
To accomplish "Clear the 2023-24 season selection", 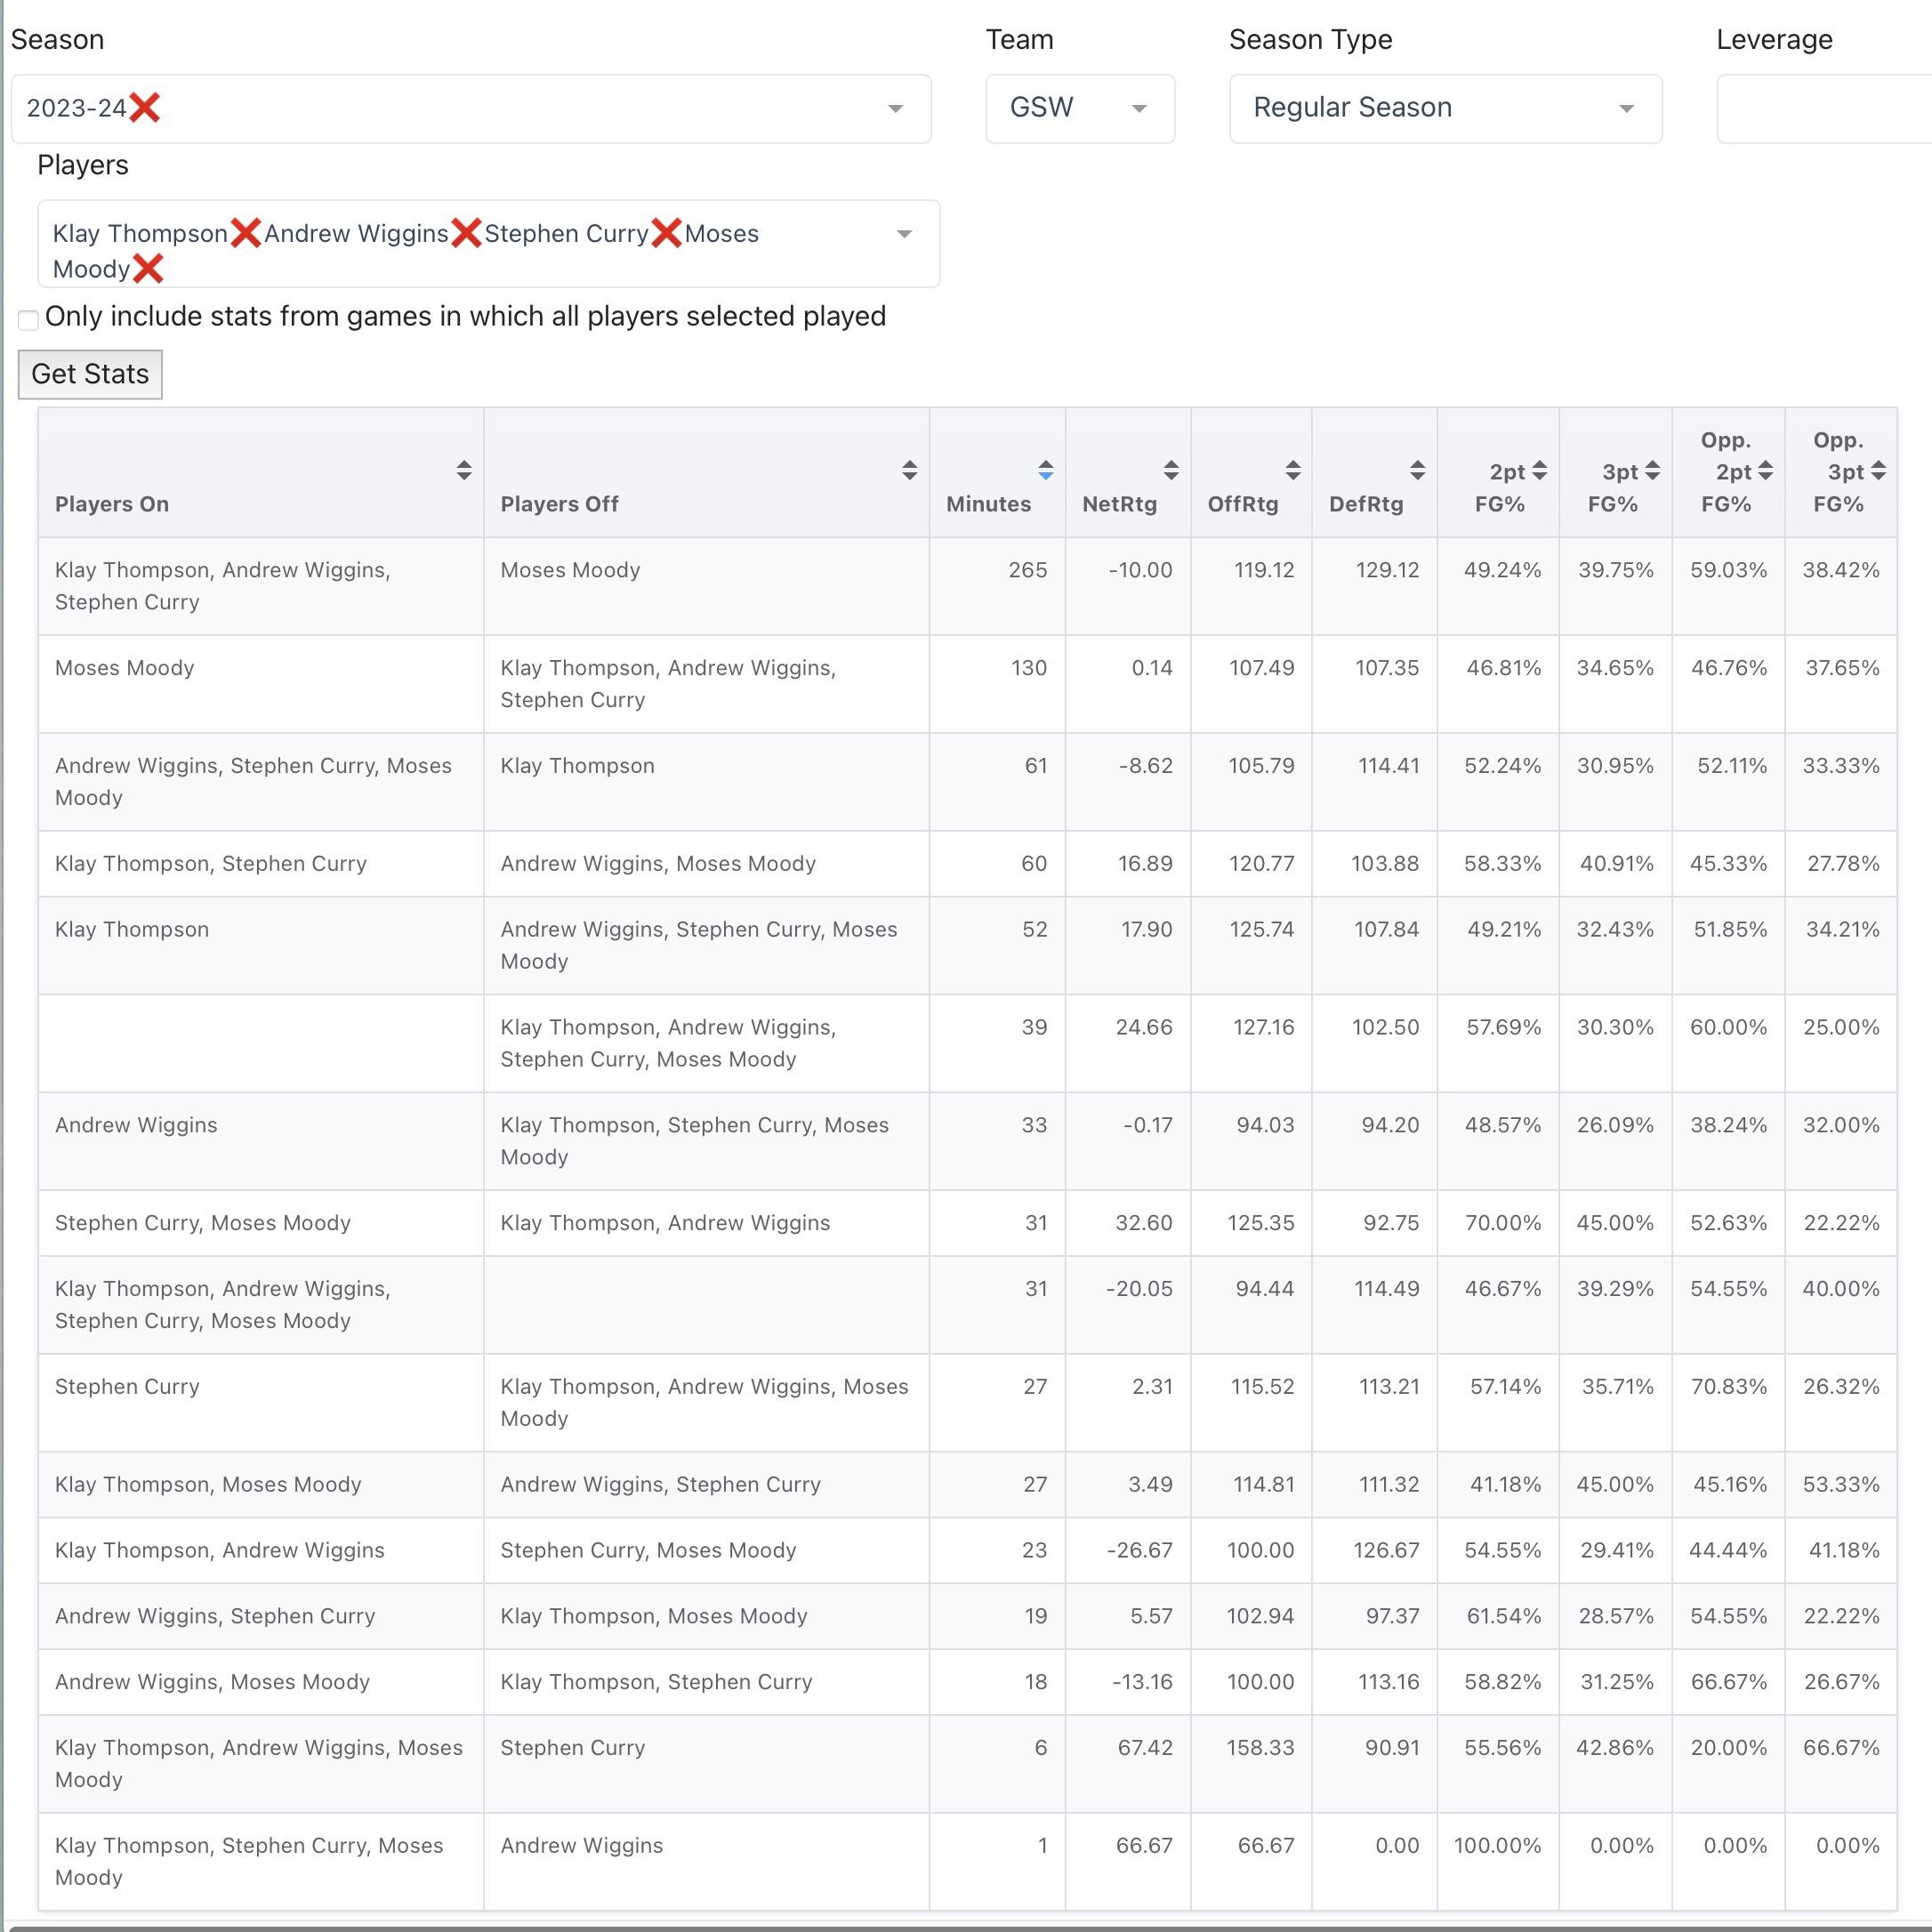I will tap(145, 107).
